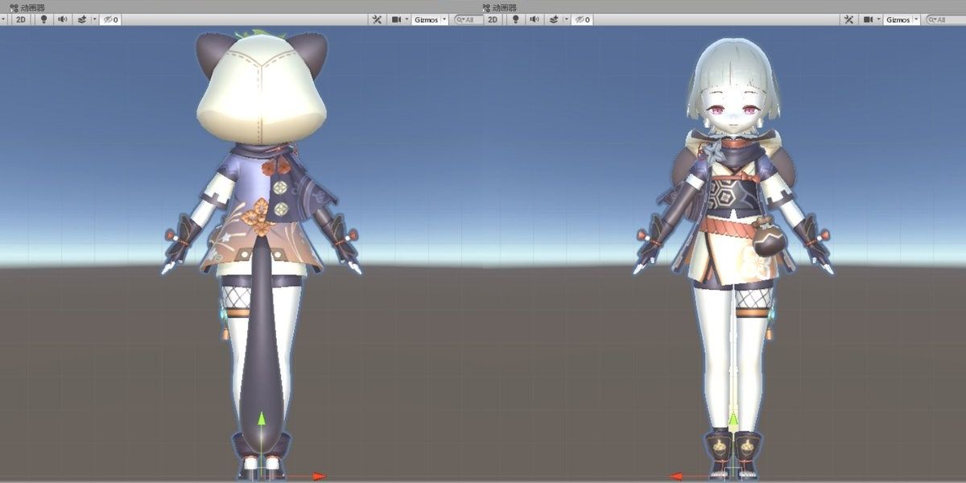Open component tools in right scene view
Viewport: 966px width, 483px height.
tap(849, 19)
